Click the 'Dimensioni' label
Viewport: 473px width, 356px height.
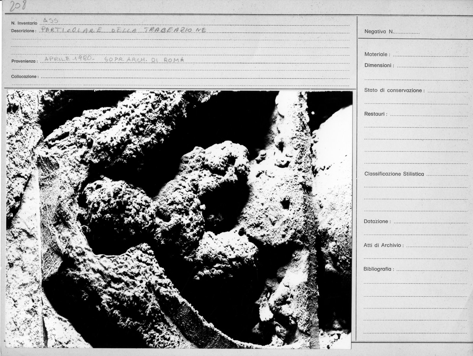tap(379, 65)
